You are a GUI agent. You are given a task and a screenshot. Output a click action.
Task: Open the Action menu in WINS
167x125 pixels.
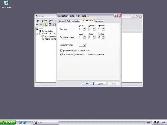pos(44,21)
